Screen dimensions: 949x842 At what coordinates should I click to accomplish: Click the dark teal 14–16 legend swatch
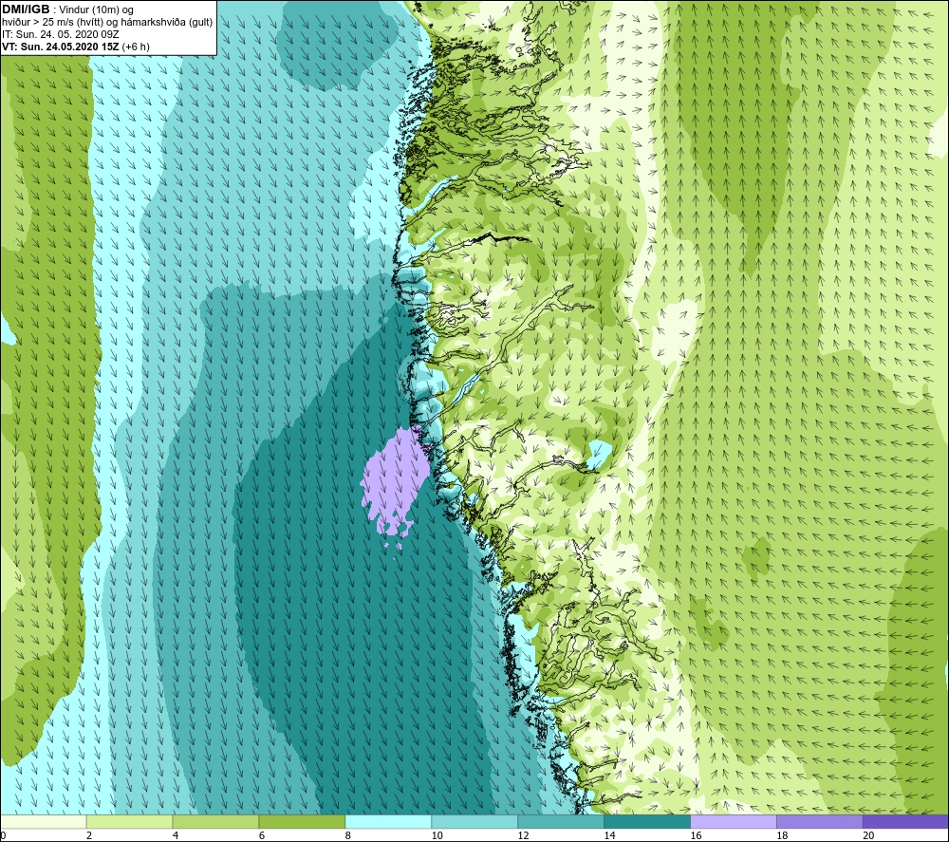(647, 821)
